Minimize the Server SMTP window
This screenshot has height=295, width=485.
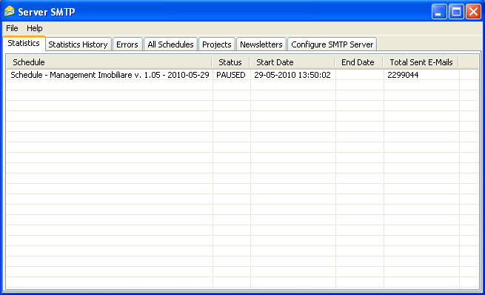439,12
